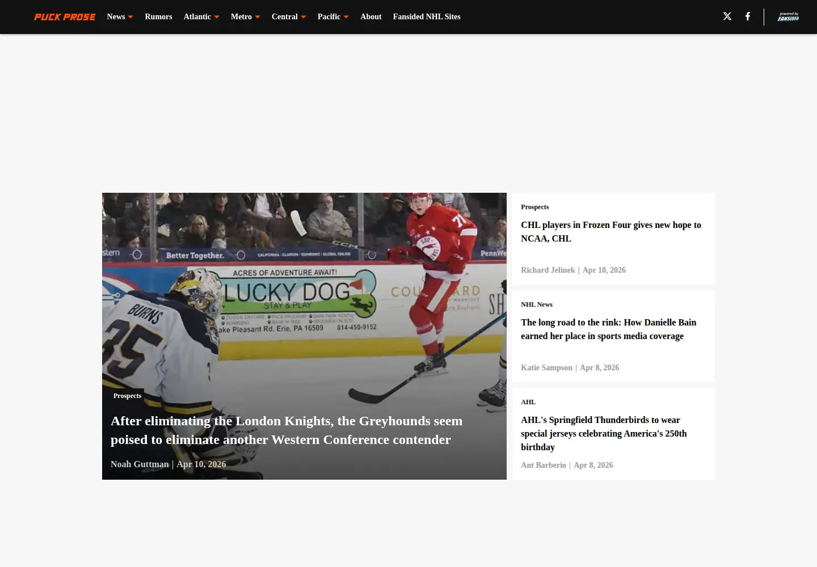This screenshot has width=817, height=567.
Task: Click the Prospects tag on featured image
Action: [127, 396]
